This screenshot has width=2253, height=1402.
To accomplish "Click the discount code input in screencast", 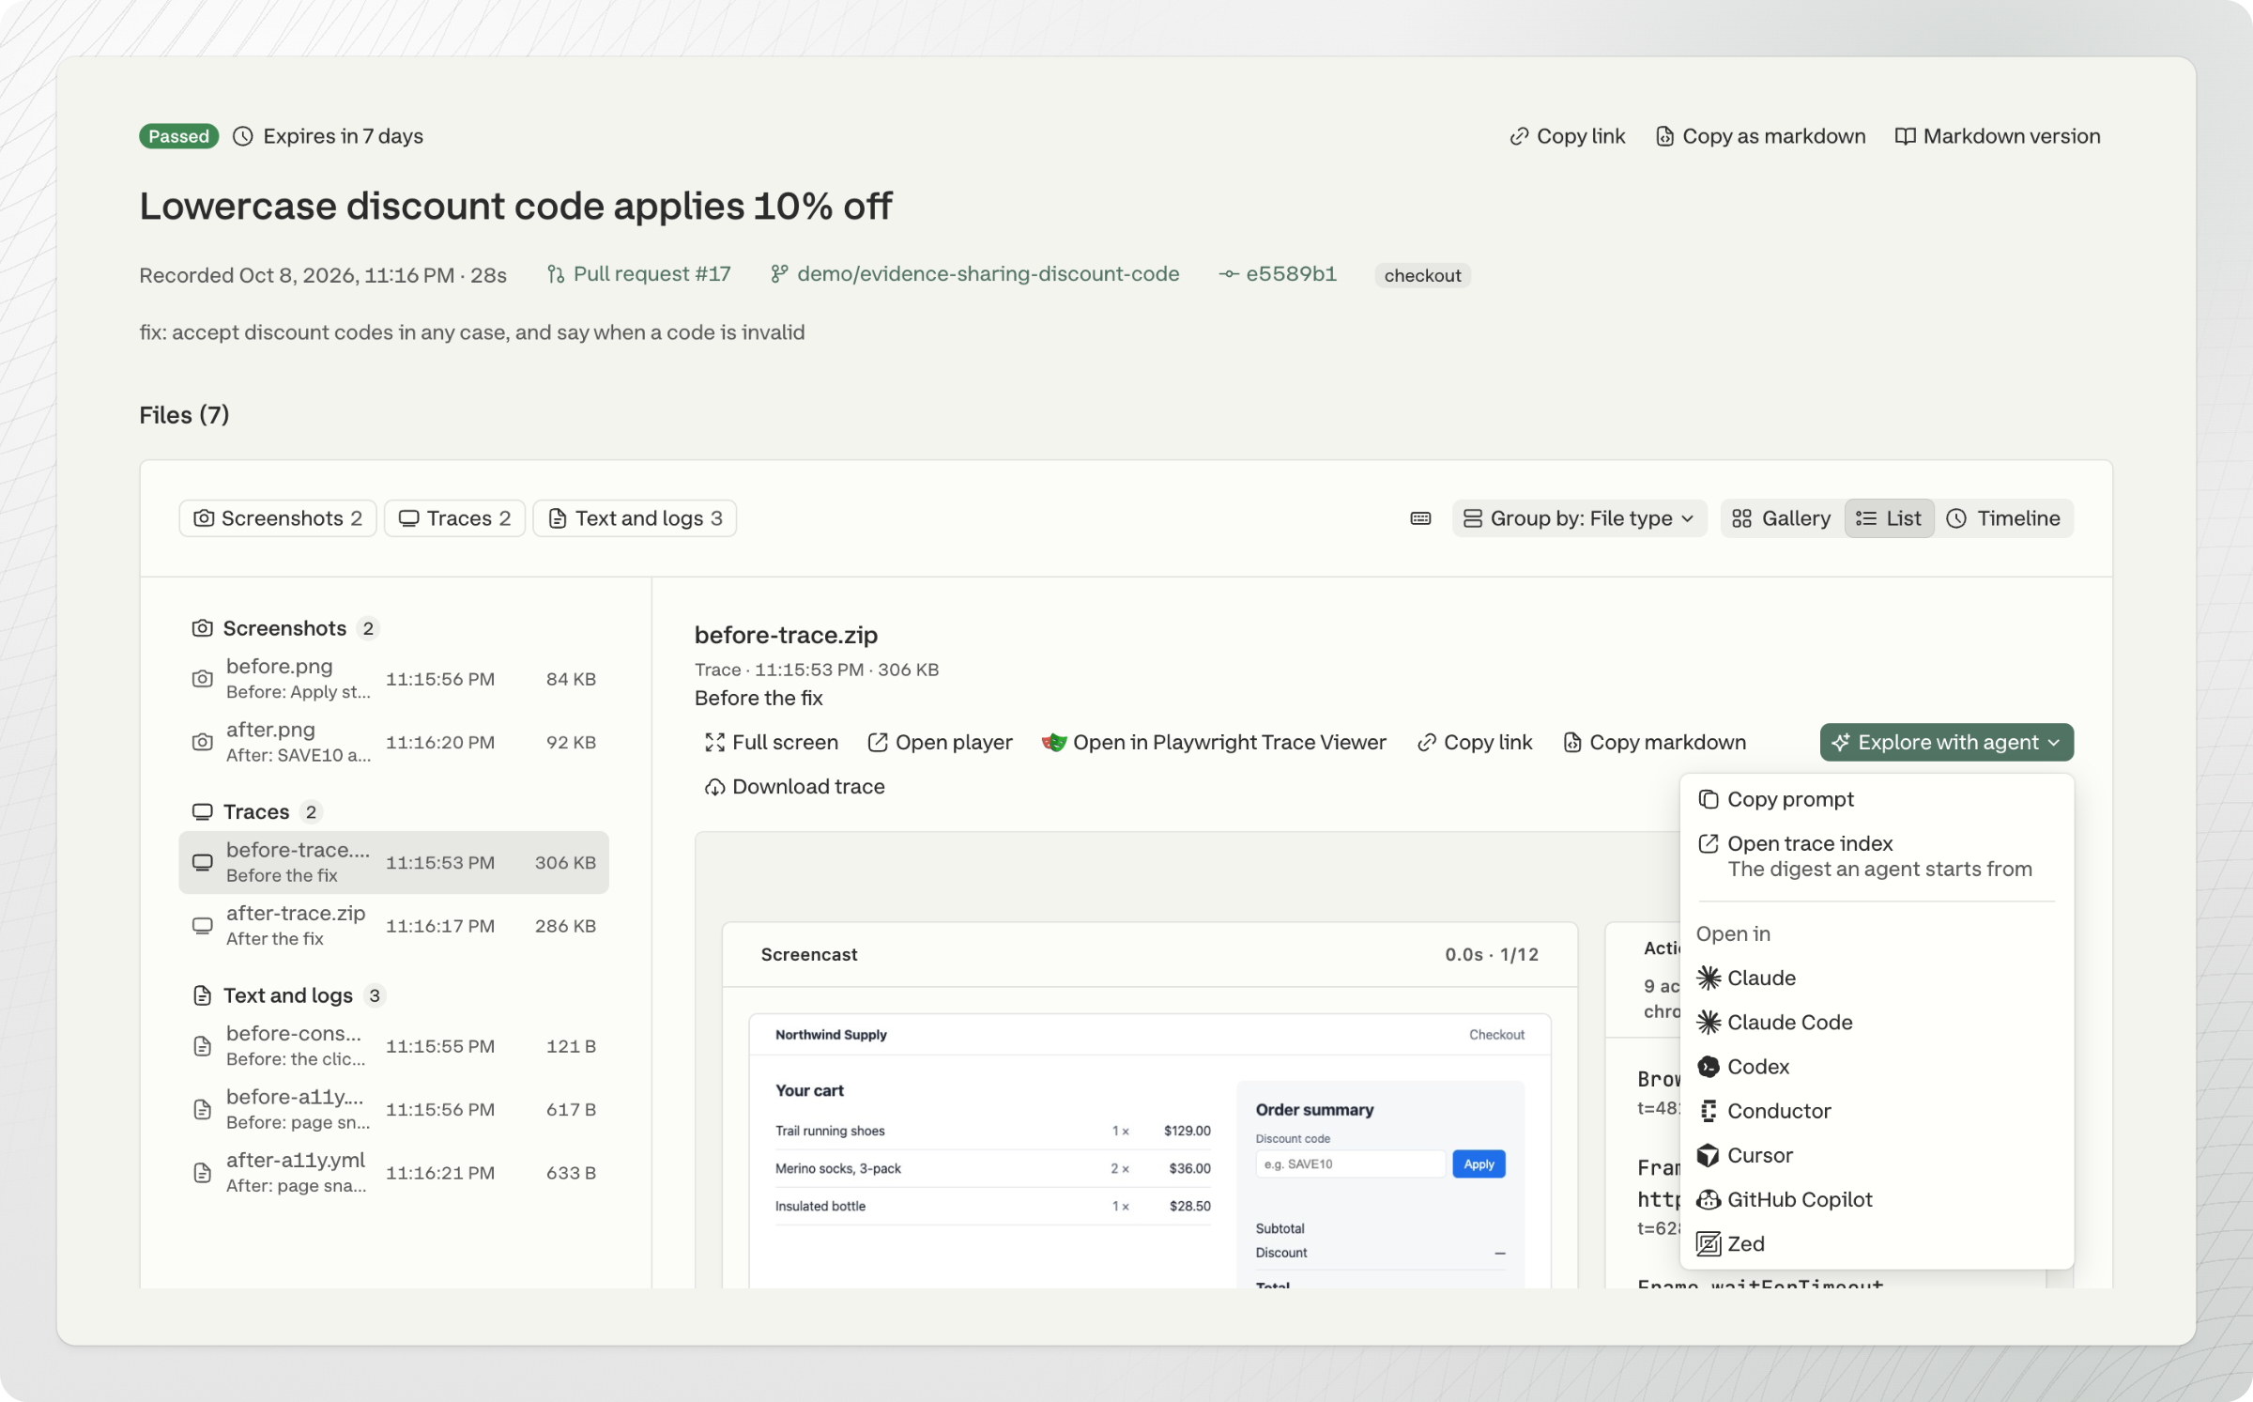I will [x=1350, y=1163].
